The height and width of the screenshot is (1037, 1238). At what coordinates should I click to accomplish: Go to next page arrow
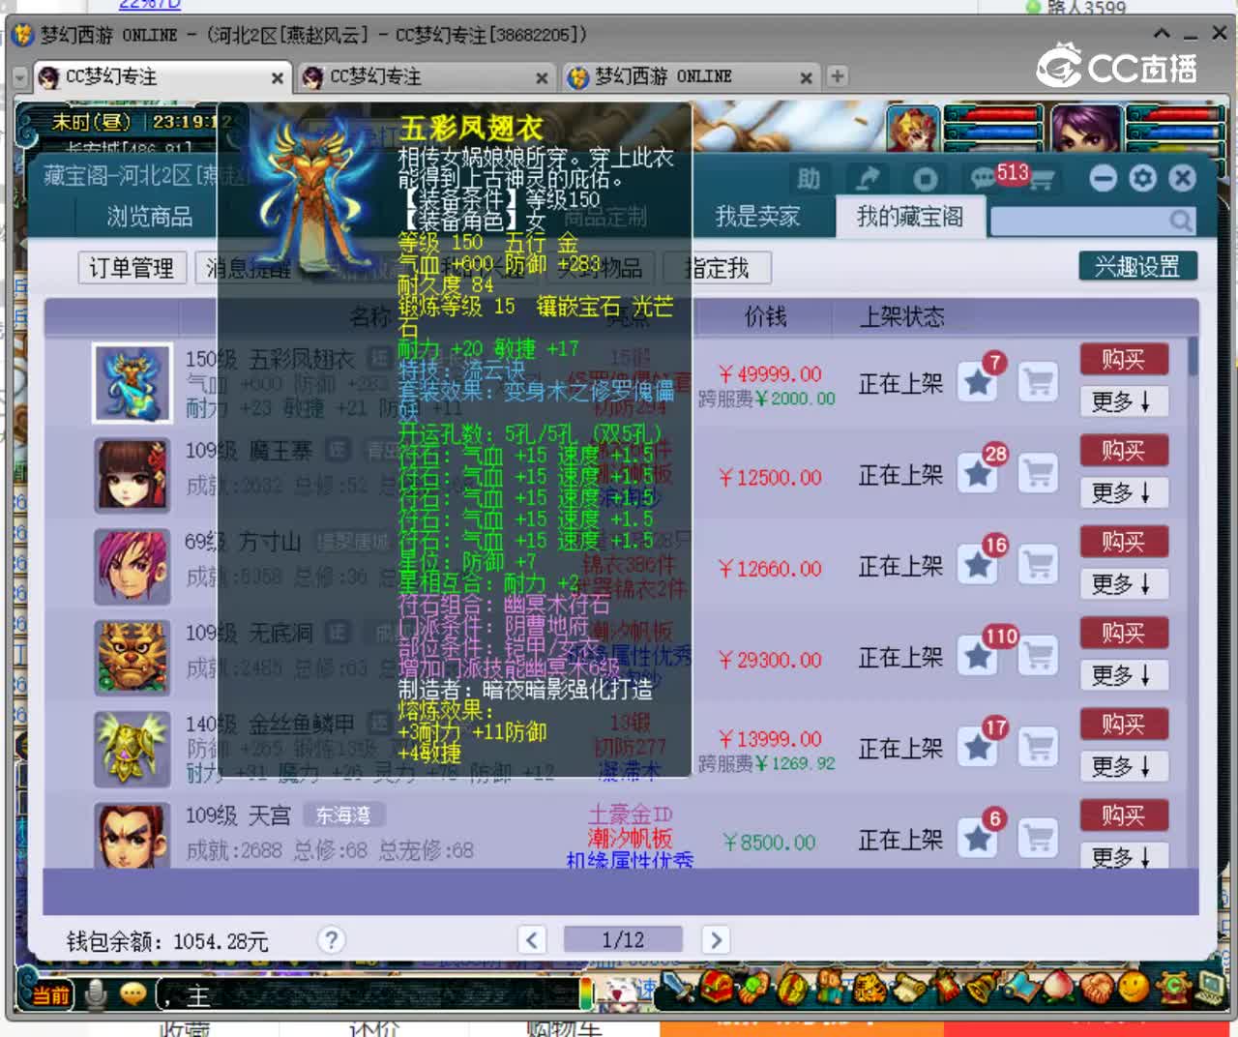pyautogui.click(x=716, y=939)
